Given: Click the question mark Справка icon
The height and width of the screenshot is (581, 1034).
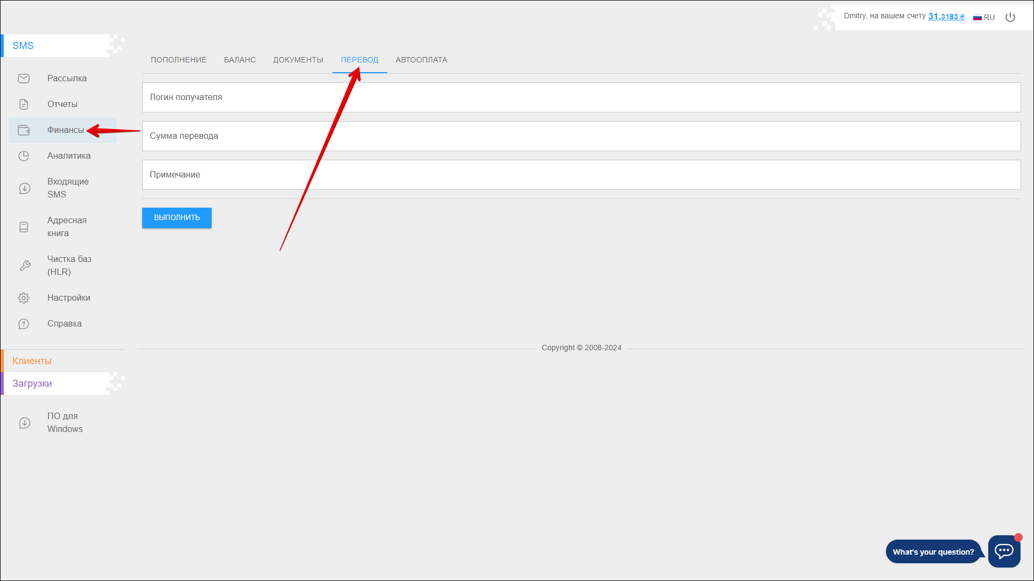Looking at the screenshot, I should [24, 324].
